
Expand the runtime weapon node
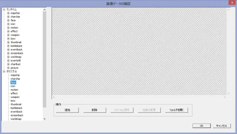pyautogui.click(x=8, y=35)
